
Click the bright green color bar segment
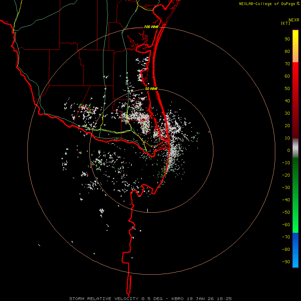[x=295, y=195]
